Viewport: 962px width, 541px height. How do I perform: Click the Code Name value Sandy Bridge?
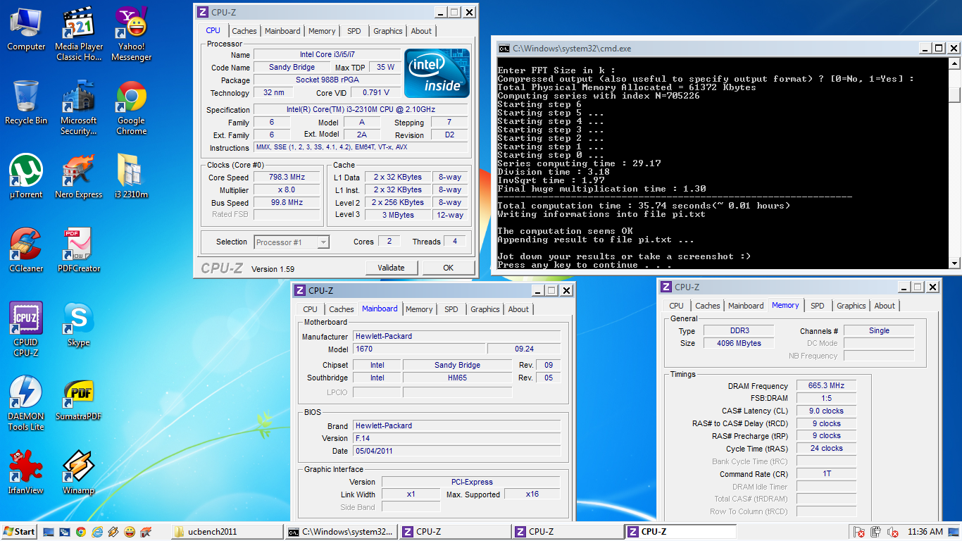292,68
